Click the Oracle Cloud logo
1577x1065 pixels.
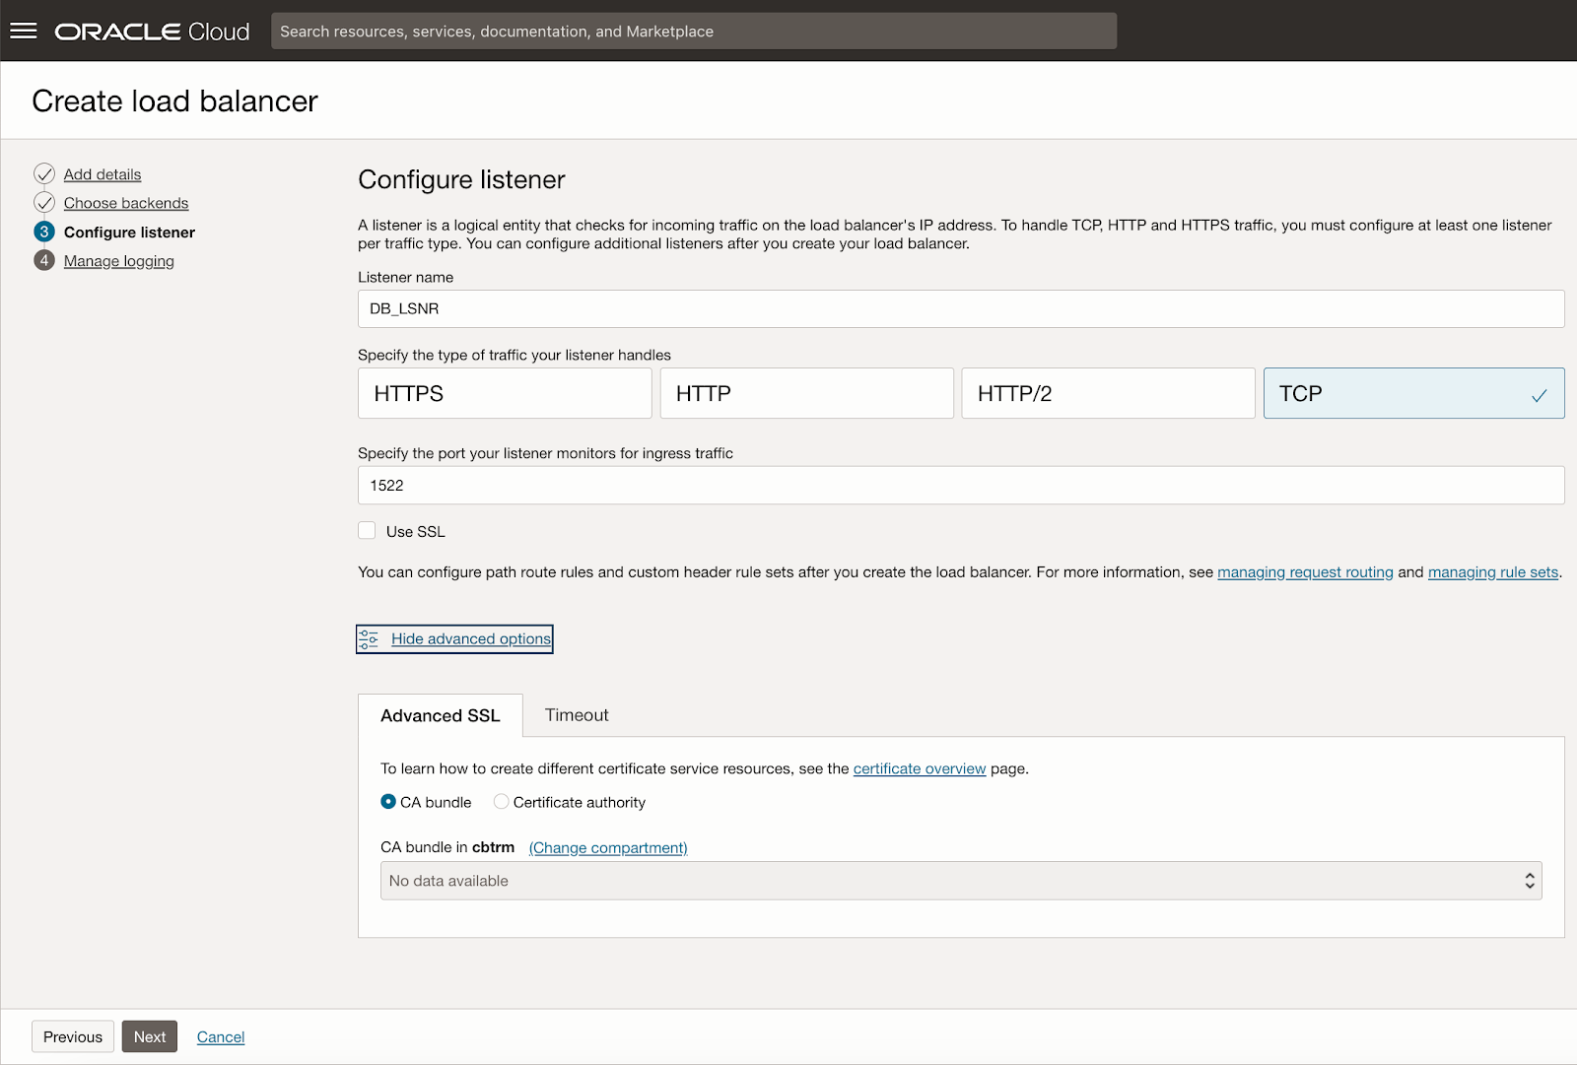tap(152, 32)
